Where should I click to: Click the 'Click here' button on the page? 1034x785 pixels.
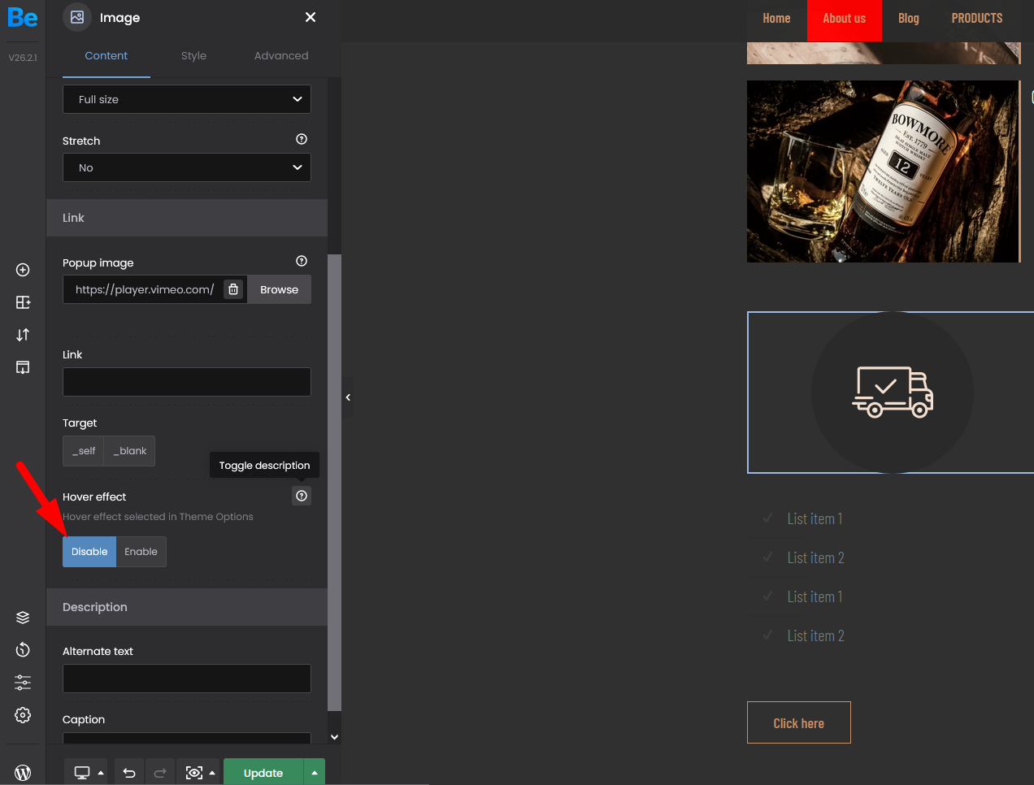tap(799, 722)
